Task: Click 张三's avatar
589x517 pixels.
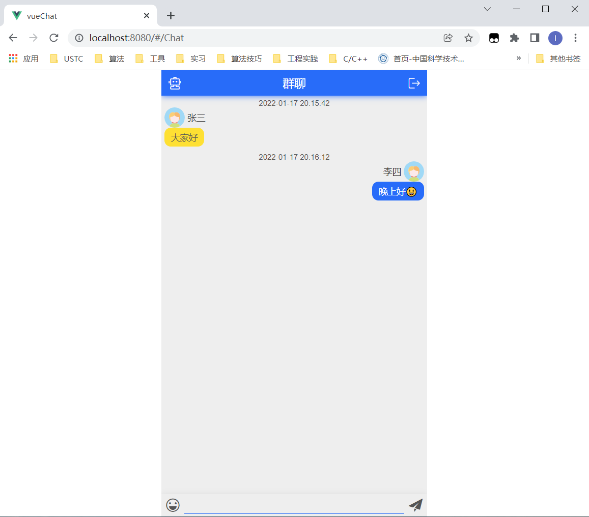Action: tap(174, 118)
